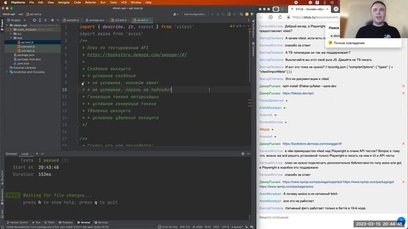The width and height of the screenshot is (408, 229).
Task: Open terminal panel gear settings
Action: pyautogui.click(x=243, y=154)
